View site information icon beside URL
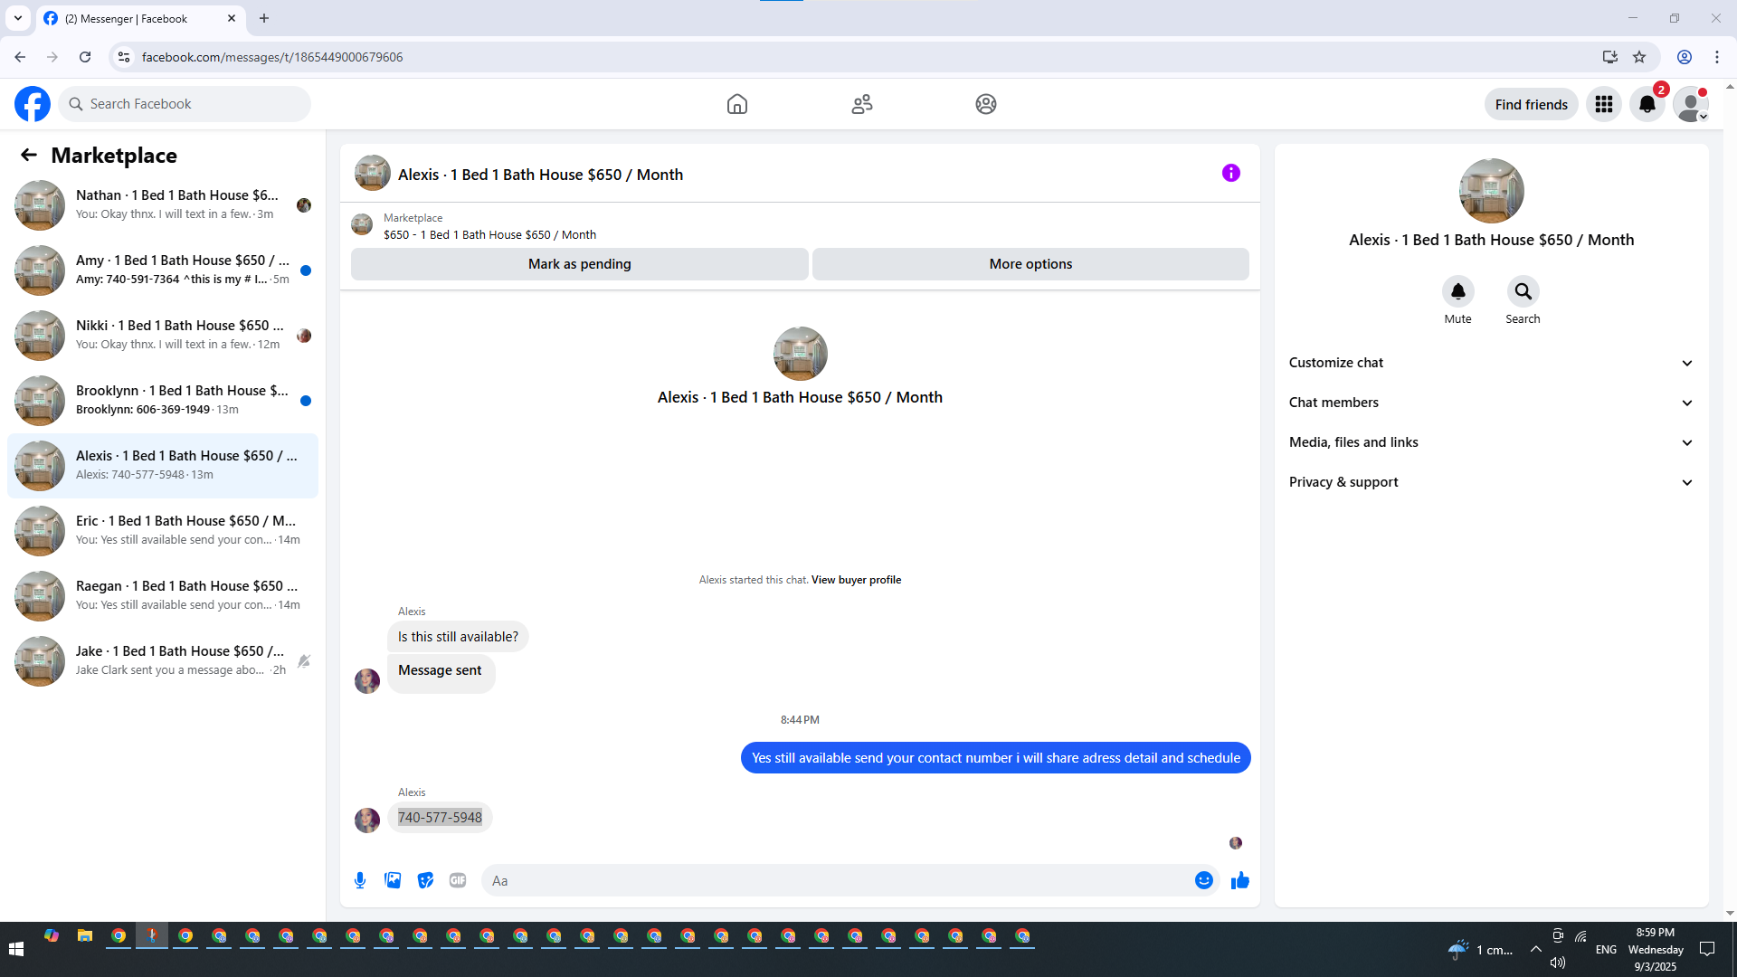This screenshot has width=1737, height=977. pyautogui.click(x=124, y=57)
